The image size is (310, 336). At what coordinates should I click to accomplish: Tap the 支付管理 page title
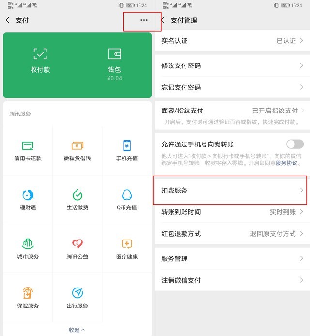[x=184, y=20]
